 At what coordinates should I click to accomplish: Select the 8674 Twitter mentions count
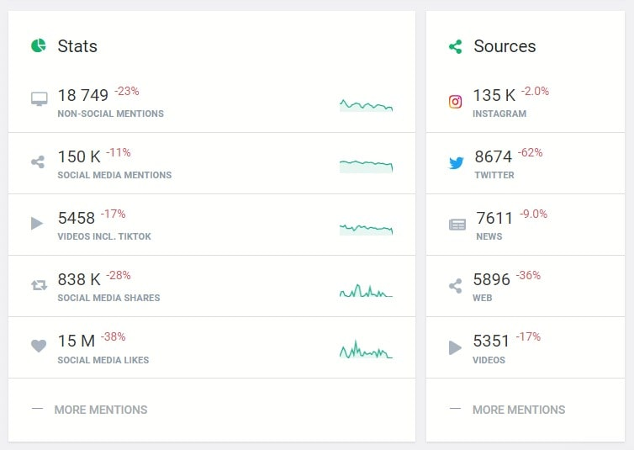493,156
